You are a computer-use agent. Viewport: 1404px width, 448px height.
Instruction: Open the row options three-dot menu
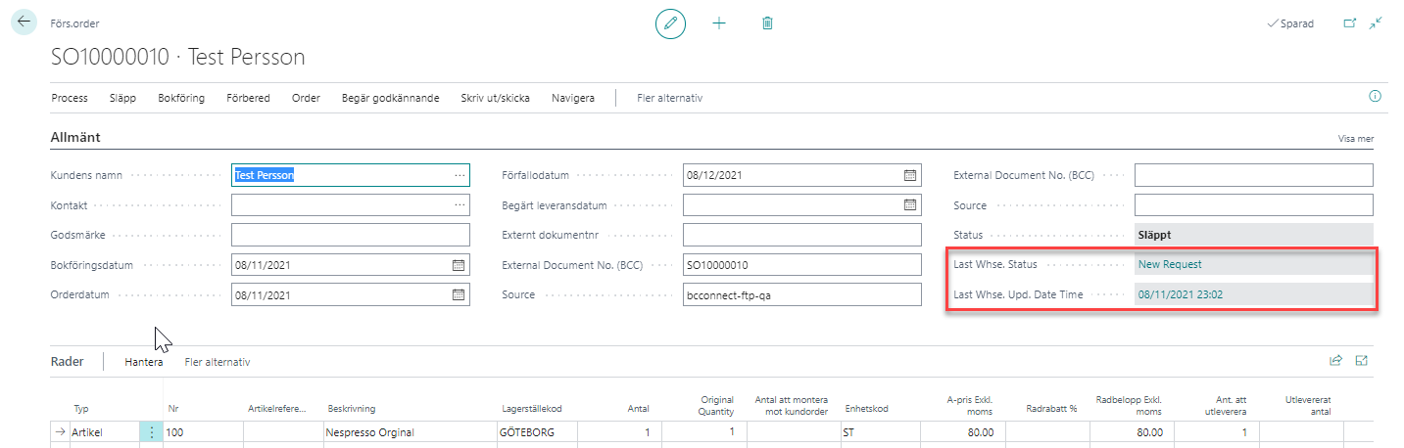pos(152,431)
